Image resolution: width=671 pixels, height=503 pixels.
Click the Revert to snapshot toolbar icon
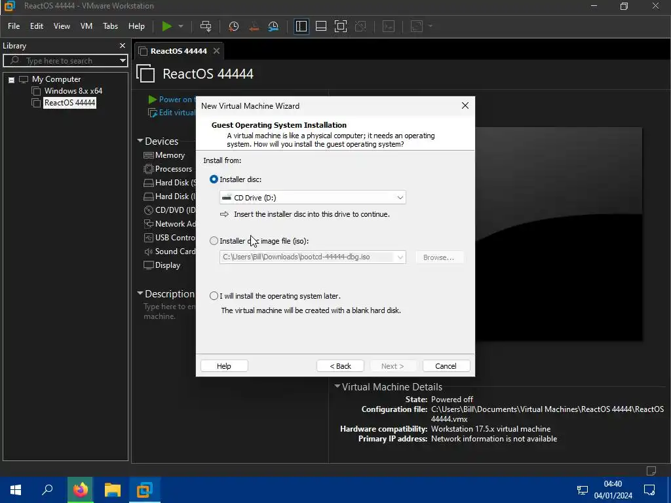[x=254, y=26]
